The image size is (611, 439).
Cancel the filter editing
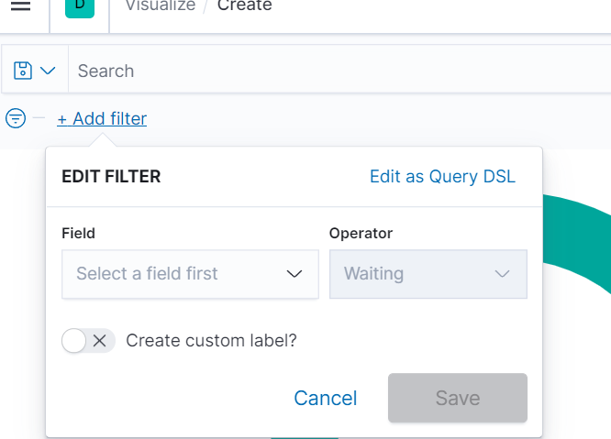325,398
